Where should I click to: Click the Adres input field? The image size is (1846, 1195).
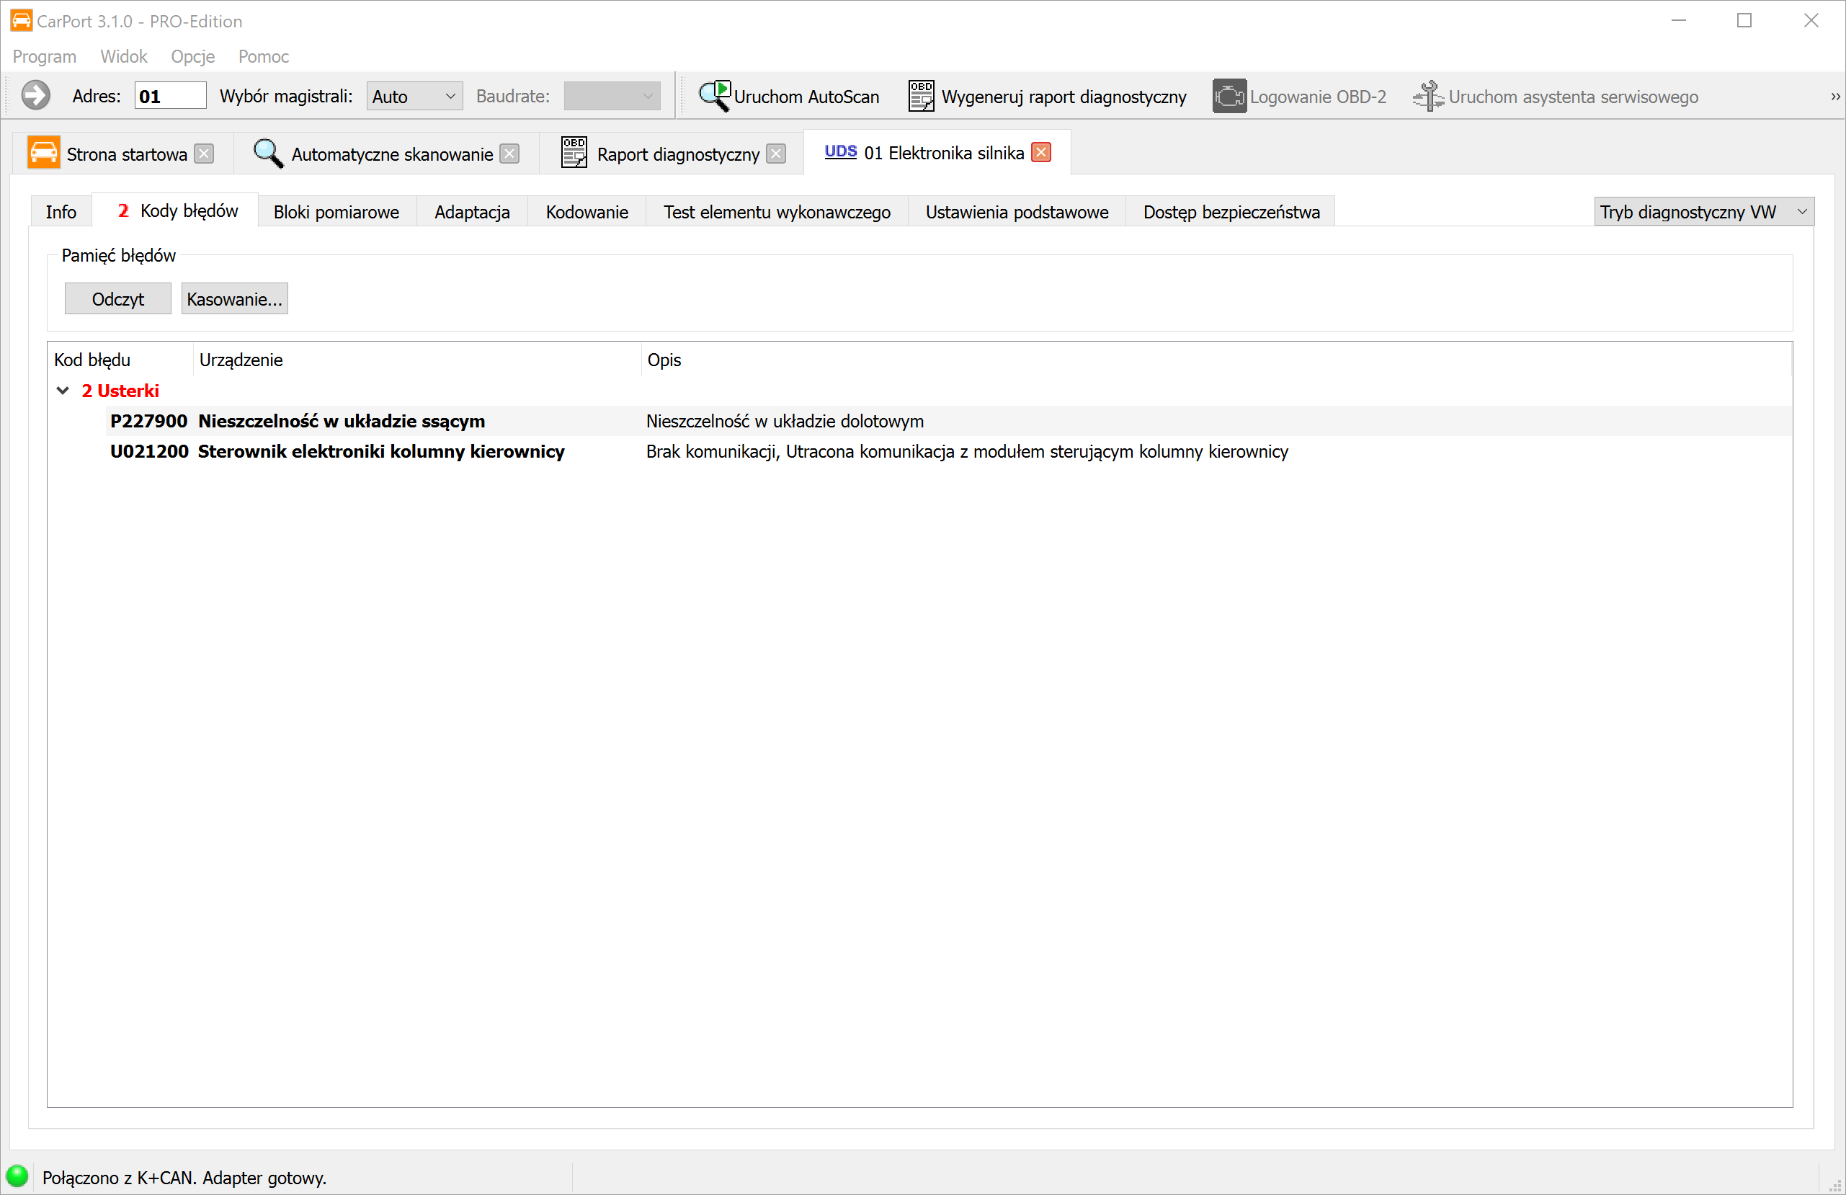pos(170,97)
